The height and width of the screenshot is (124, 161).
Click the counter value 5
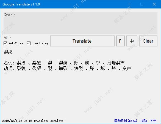(x=10, y=37)
